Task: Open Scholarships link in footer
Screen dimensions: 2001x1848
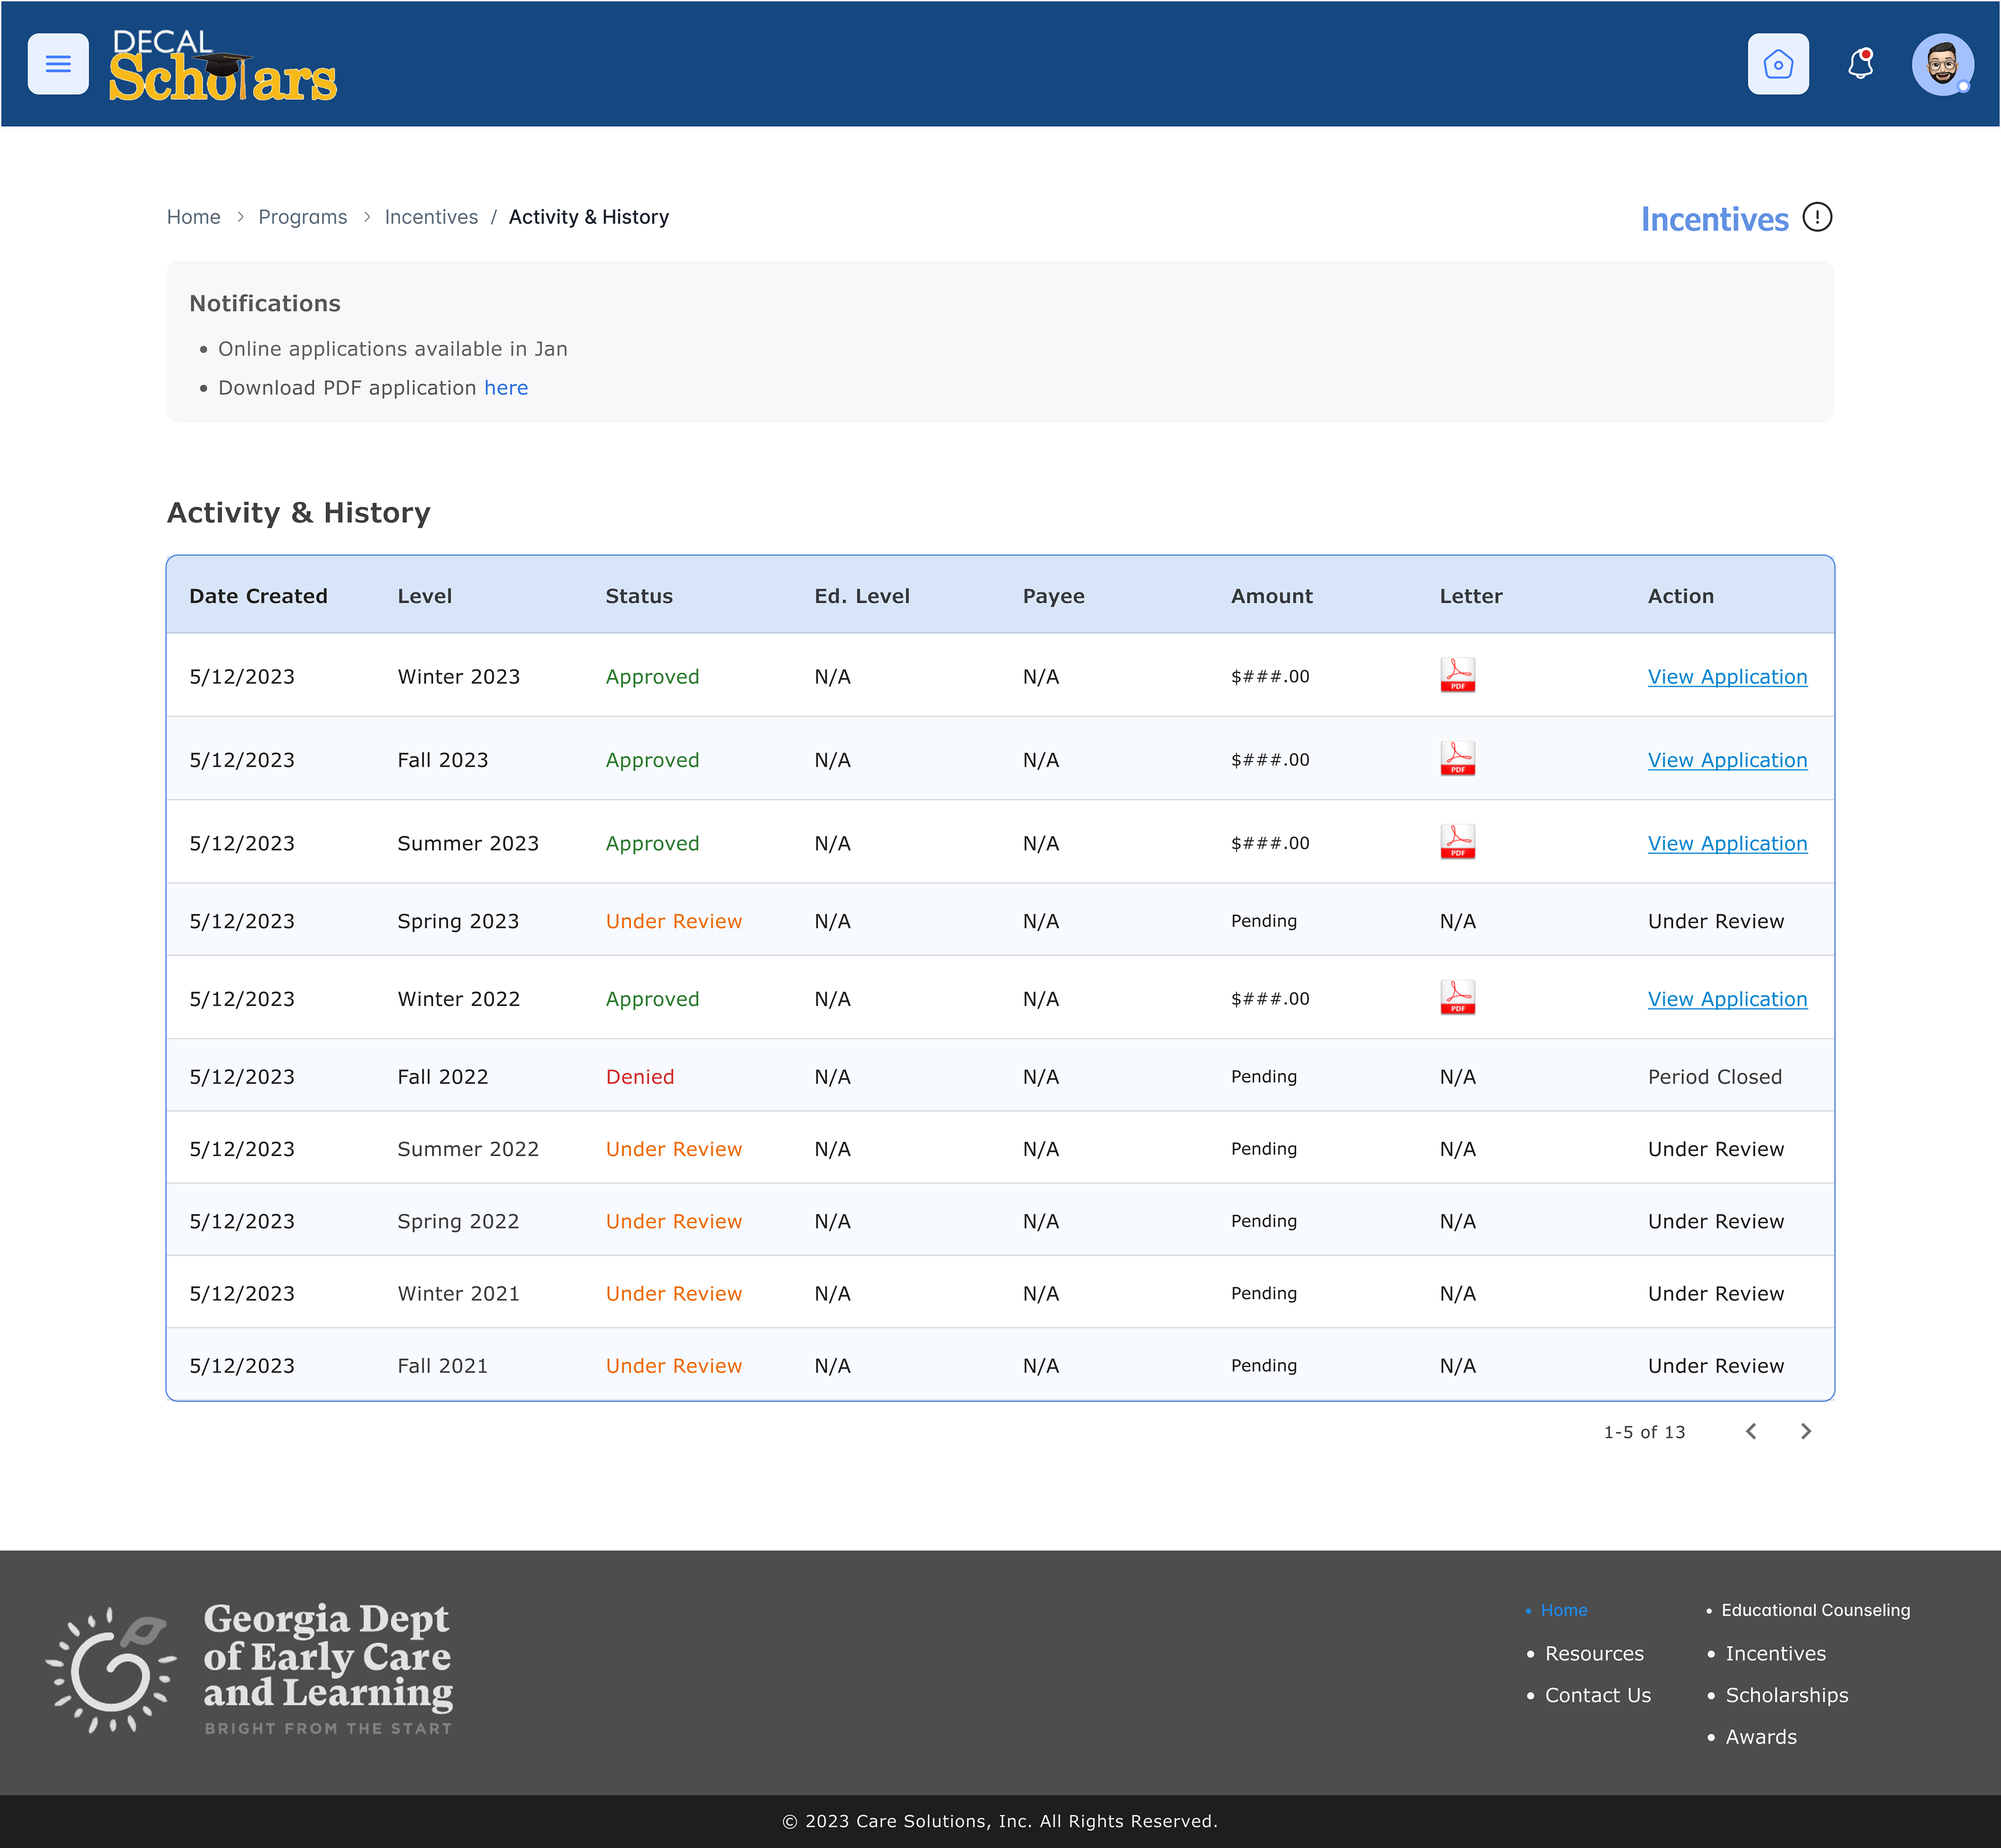Action: (1786, 1695)
